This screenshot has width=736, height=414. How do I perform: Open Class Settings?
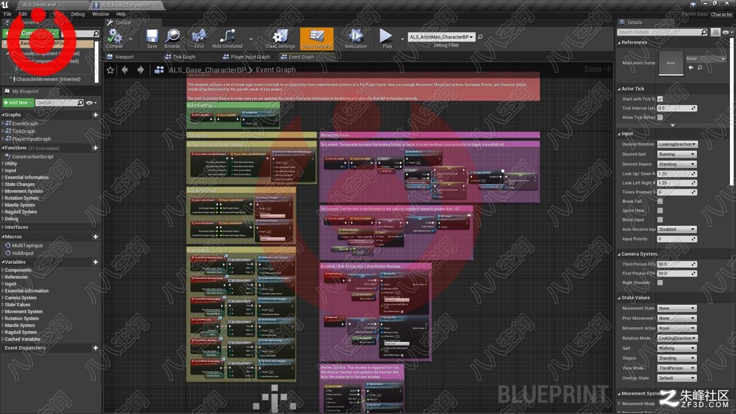[x=280, y=39]
